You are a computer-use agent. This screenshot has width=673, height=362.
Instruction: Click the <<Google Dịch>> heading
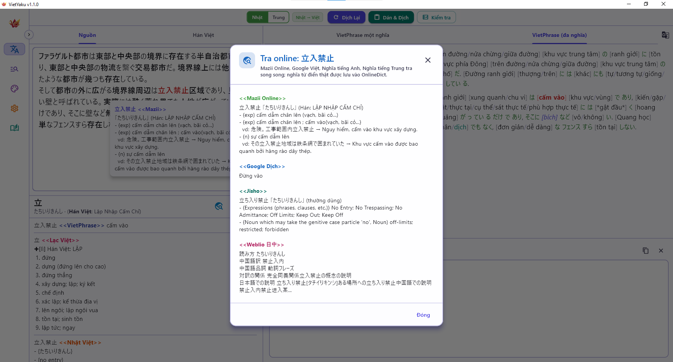[x=262, y=166]
